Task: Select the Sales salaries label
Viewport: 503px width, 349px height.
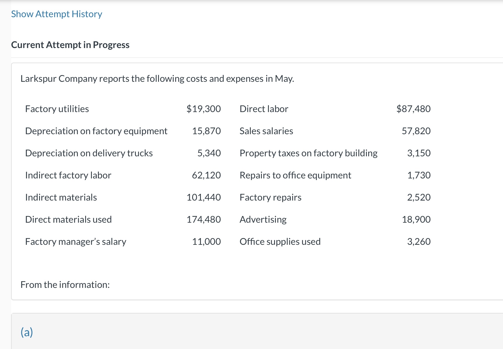Action: coord(266,131)
